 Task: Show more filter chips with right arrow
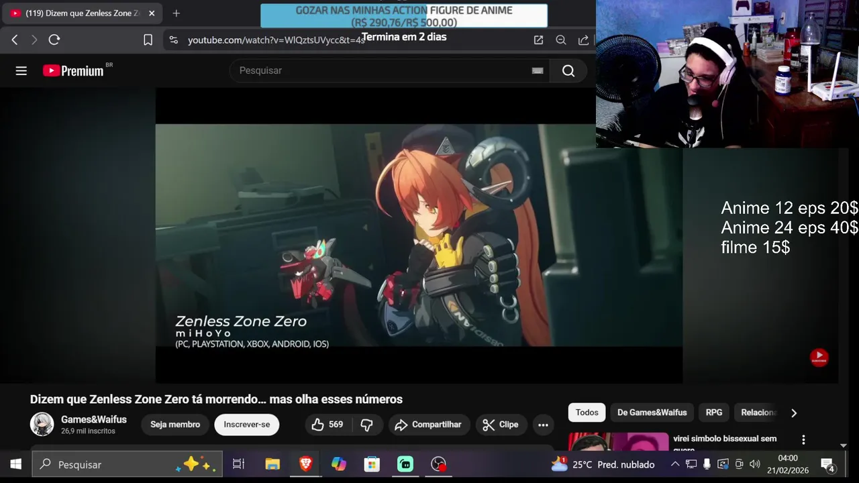click(x=794, y=413)
